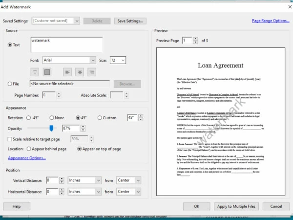Screen dimensions: 293x220
Task: Click Apply to Multiple Files
Action: [x=236, y=206]
